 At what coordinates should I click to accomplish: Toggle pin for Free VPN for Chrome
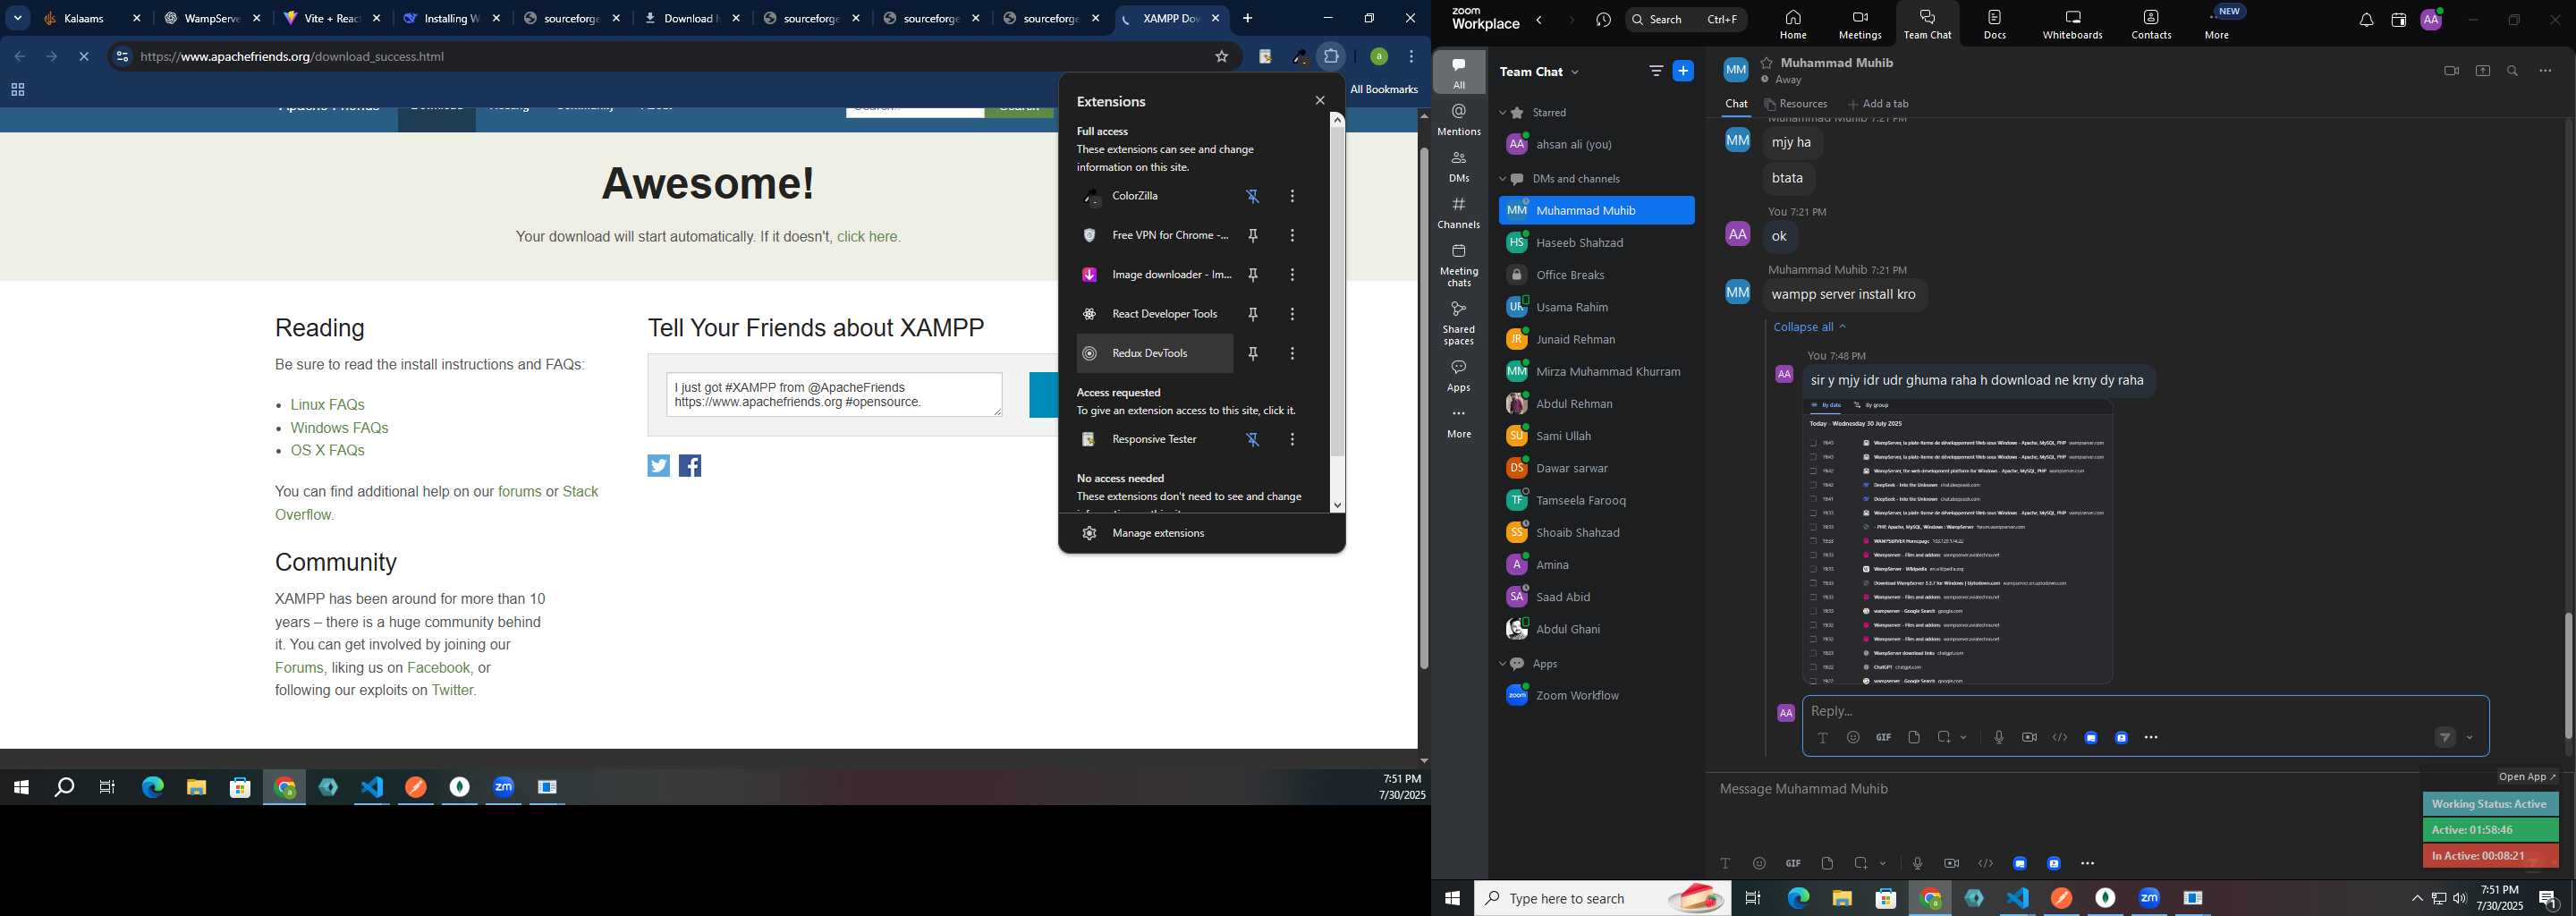pyautogui.click(x=1253, y=236)
